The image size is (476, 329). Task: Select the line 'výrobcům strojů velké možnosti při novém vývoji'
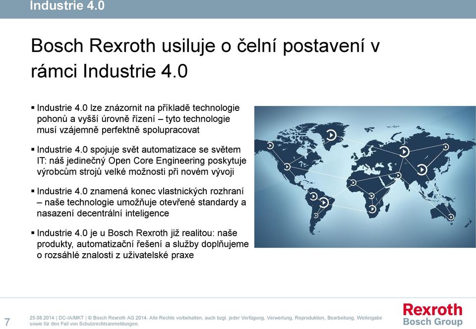pyautogui.click(x=135, y=171)
